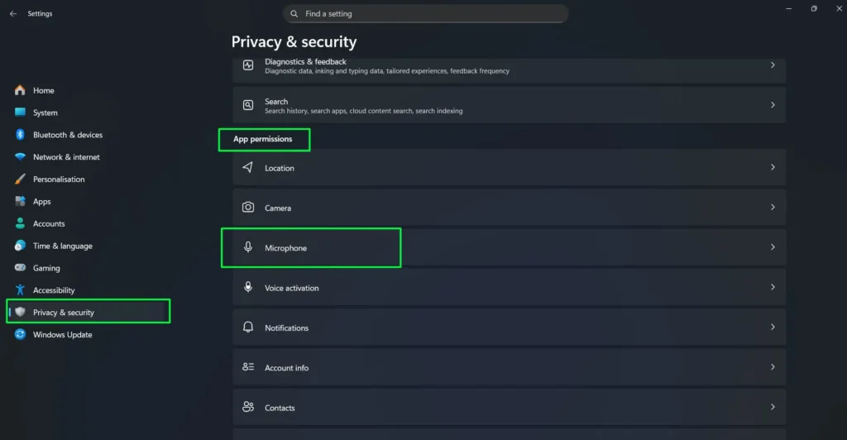Click the chevron on Voice activation row
The width and height of the screenshot is (847, 440).
(773, 287)
